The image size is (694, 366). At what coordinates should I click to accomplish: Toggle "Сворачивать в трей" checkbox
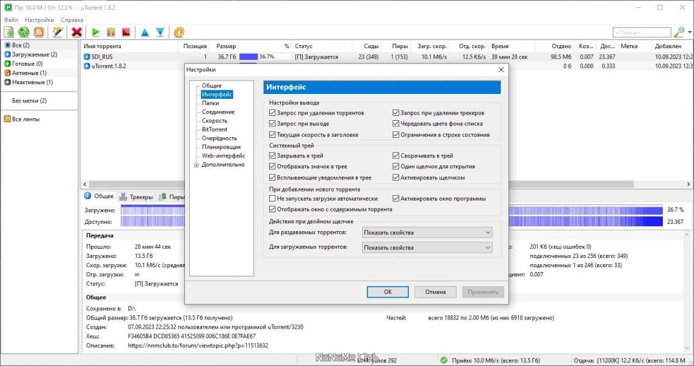397,156
